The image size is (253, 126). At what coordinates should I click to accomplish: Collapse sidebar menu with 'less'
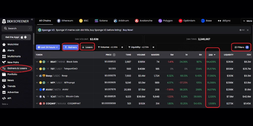pyautogui.click(x=5, y=104)
